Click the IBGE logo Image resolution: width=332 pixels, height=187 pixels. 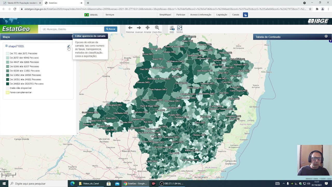tap(318, 21)
